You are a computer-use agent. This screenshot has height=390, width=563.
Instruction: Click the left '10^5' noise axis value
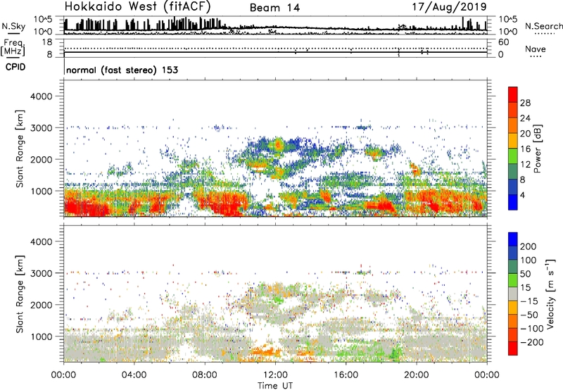43,19
